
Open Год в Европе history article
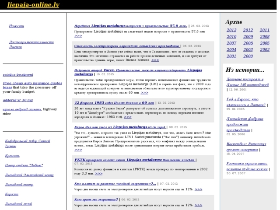coord(246,102)
